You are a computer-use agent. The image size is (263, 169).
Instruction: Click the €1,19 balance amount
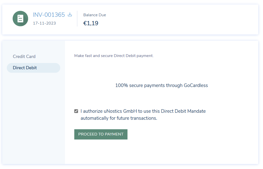click(91, 23)
